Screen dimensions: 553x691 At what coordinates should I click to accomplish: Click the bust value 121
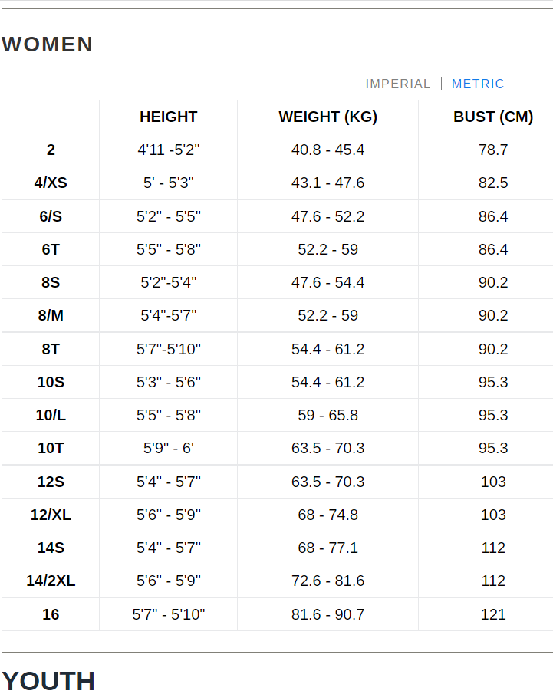click(x=492, y=614)
